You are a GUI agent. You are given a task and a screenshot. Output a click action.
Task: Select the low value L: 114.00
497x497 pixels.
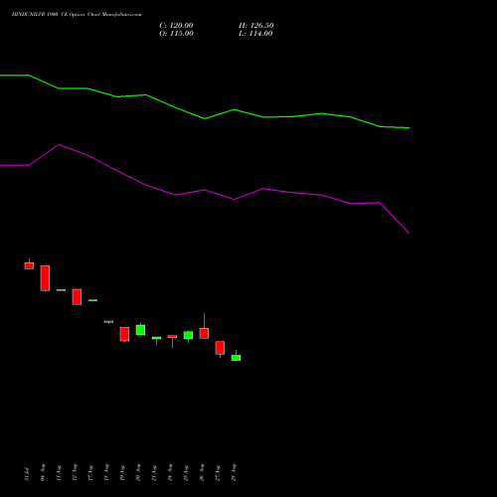coord(255,34)
